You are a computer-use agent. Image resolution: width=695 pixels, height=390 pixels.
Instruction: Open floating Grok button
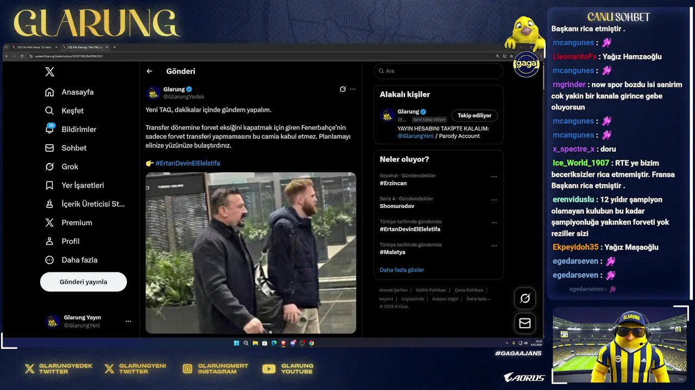tap(525, 298)
